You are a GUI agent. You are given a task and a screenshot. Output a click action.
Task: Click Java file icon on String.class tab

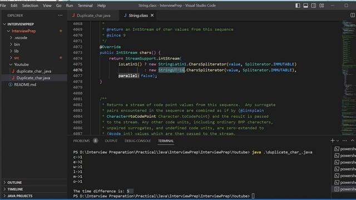click(125, 16)
